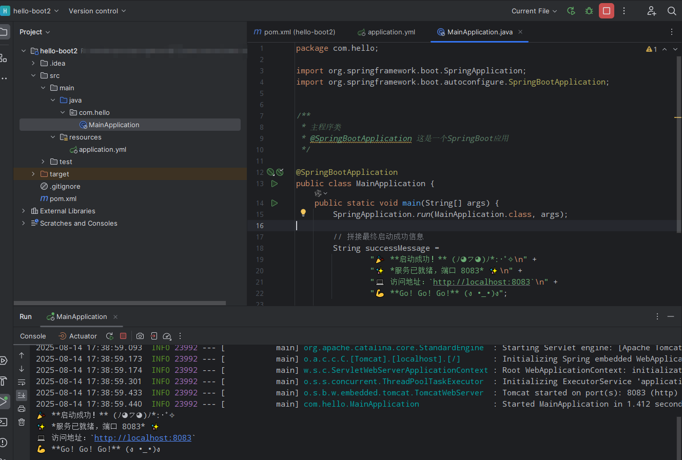
Task: Switch to the Actuator tab
Action: pos(78,336)
